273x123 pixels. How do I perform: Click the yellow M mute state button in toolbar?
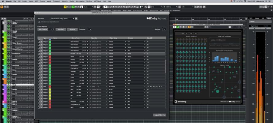[65, 7]
